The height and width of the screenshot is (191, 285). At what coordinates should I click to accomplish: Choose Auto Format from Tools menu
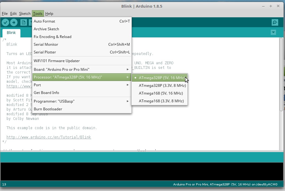pyautogui.click(x=44, y=21)
